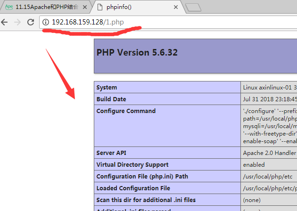
Task: Click the Apache tab favicon
Action: click(x=9, y=7)
